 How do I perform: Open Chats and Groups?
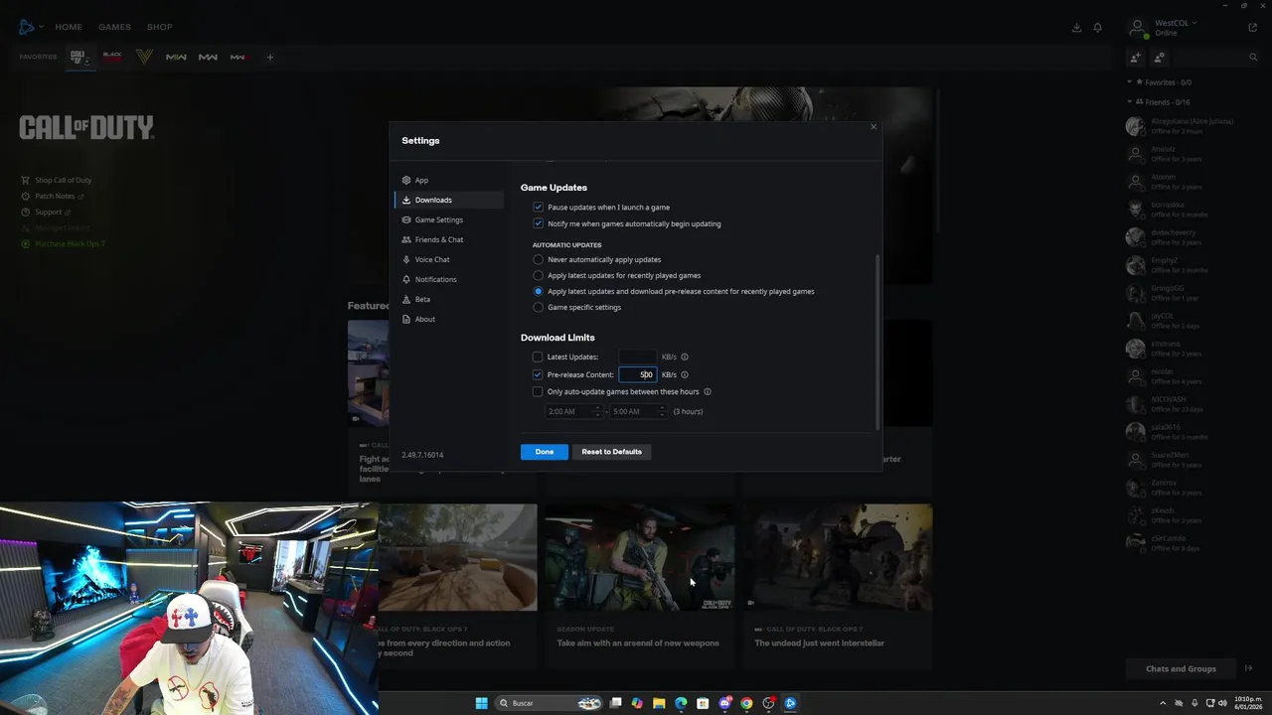tap(1181, 668)
